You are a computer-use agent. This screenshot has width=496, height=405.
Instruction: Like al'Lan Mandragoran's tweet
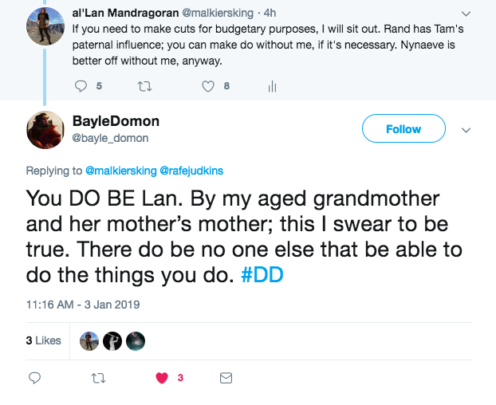208,86
